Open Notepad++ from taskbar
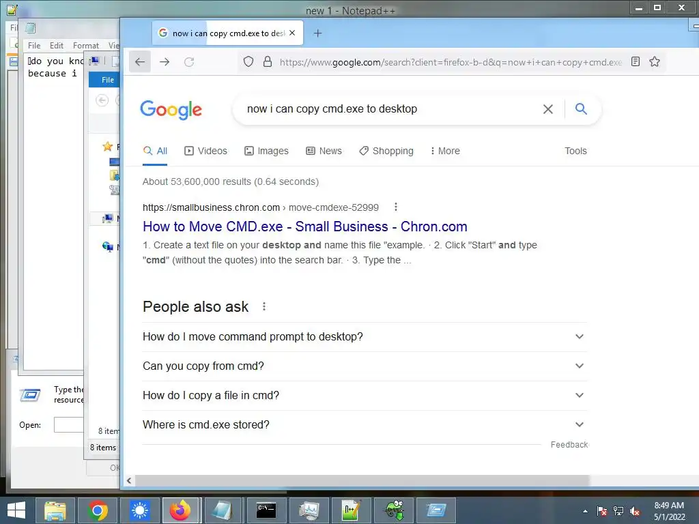The width and height of the screenshot is (699, 524). pyautogui.click(x=351, y=510)
